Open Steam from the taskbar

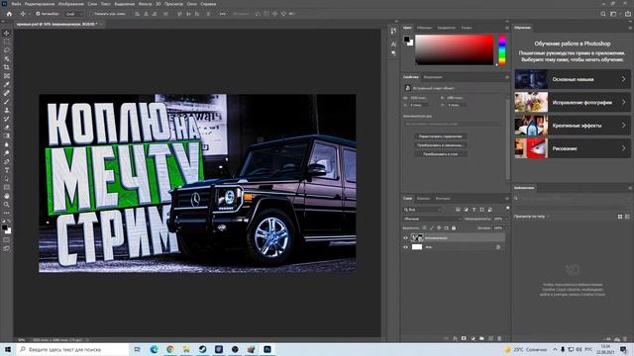[x=202, y=349]
